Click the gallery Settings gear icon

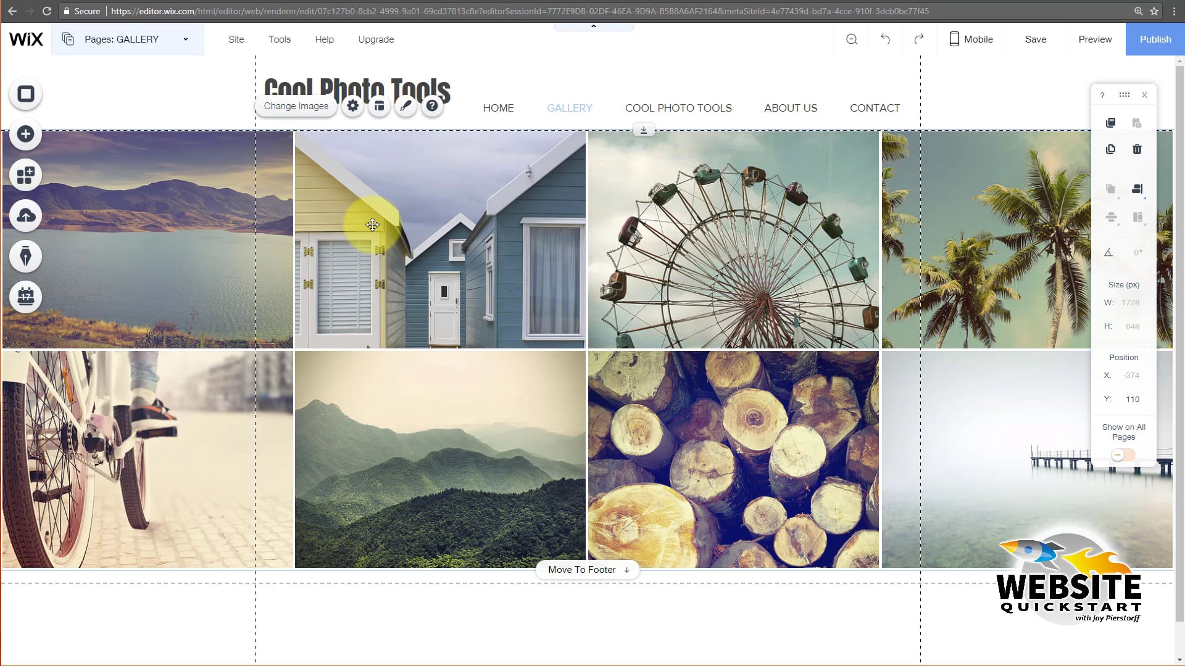352,105
